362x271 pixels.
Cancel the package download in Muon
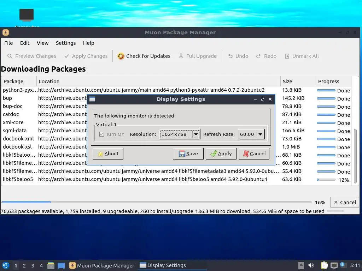[x=345, y=203]
